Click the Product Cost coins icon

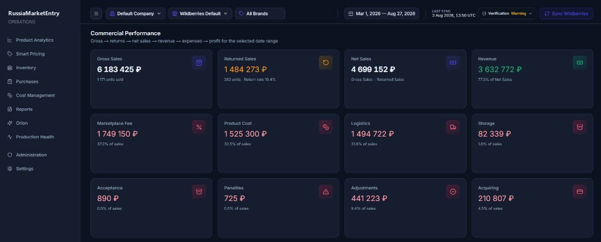[x=326, y=127]
